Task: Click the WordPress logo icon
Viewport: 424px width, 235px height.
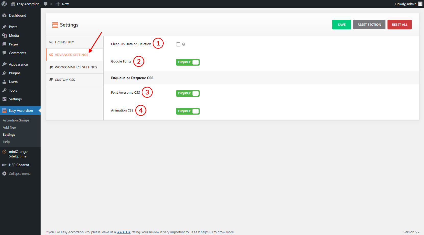Action: coord(4,4)
